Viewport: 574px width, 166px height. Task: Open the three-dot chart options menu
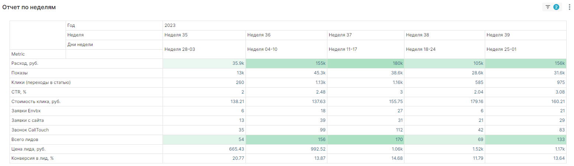(569, 7)
